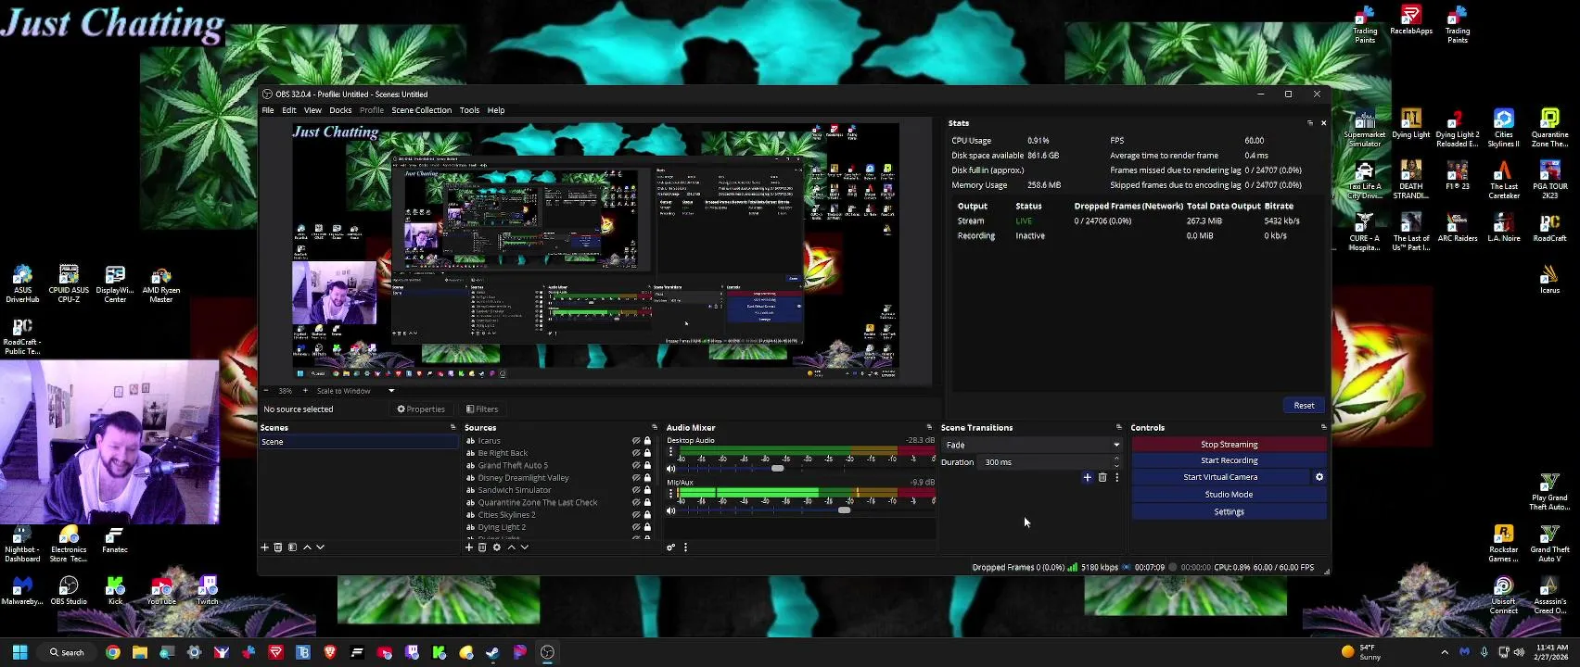Add a new source with the Sources plus icon

[469, 547]
